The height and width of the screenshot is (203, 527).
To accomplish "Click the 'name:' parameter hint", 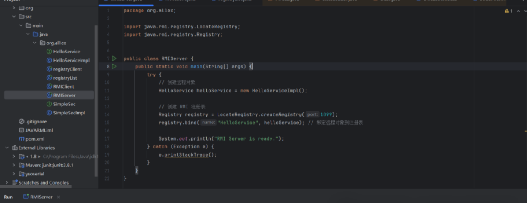I will pyautogui.click(x=209, y=123).
